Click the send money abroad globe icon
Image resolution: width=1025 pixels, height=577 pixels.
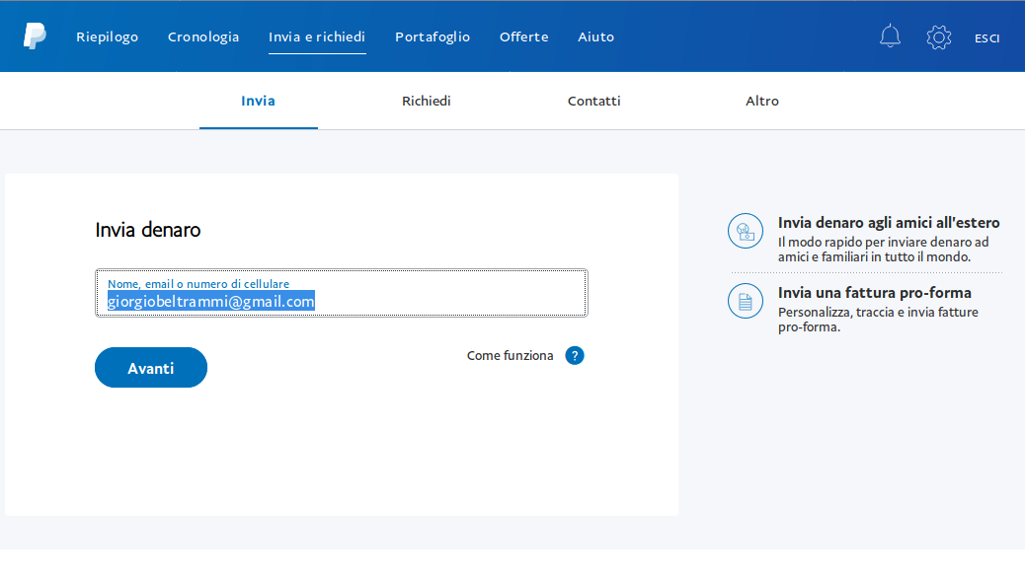click(x=746, y=231)
